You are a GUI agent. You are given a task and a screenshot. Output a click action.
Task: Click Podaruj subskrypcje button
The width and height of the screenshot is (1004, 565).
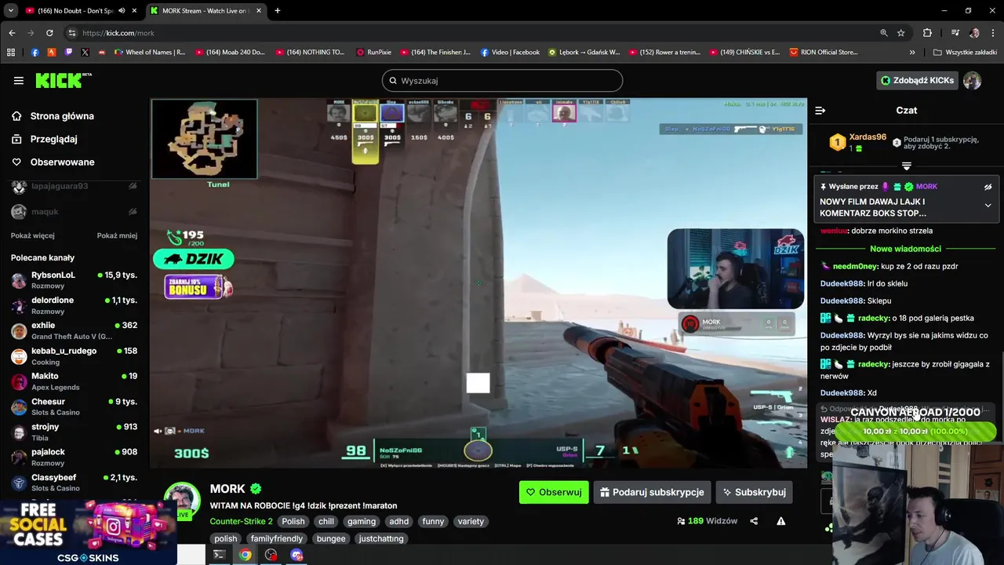652,492
